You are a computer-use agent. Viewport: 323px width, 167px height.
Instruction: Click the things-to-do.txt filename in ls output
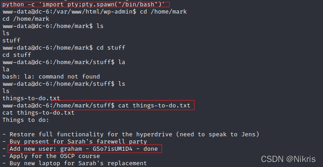pos(31,98)
